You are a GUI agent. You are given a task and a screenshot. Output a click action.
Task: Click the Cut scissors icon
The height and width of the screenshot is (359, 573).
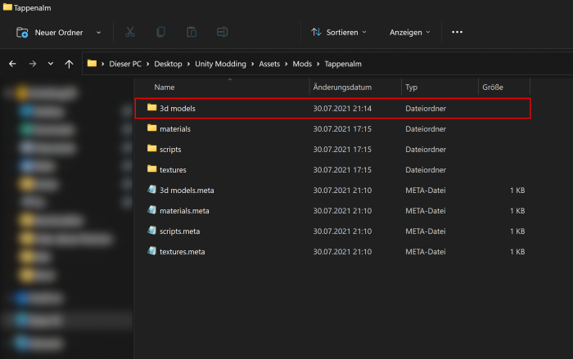[130, 32]
